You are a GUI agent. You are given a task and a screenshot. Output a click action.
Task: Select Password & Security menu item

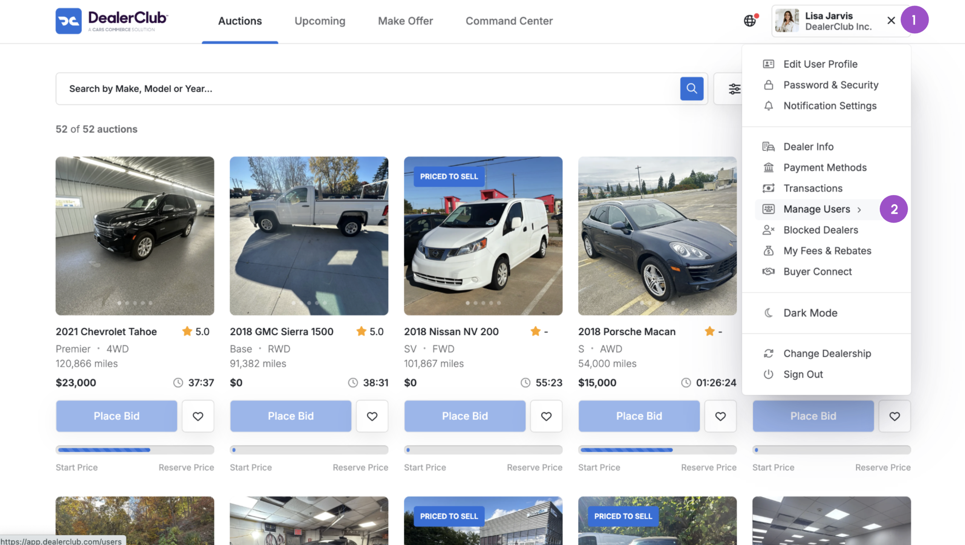pyautogui.click(x=831, y=85)
